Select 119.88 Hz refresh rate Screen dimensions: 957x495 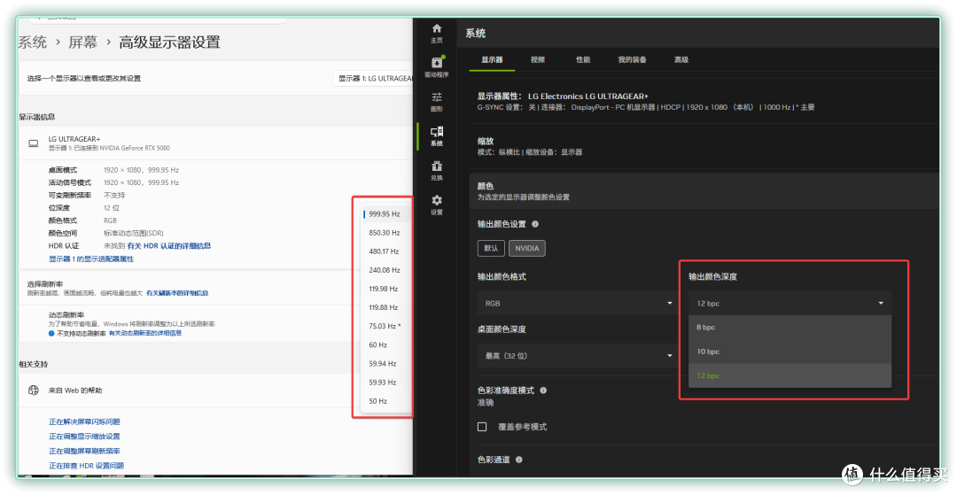coord(385,307)
